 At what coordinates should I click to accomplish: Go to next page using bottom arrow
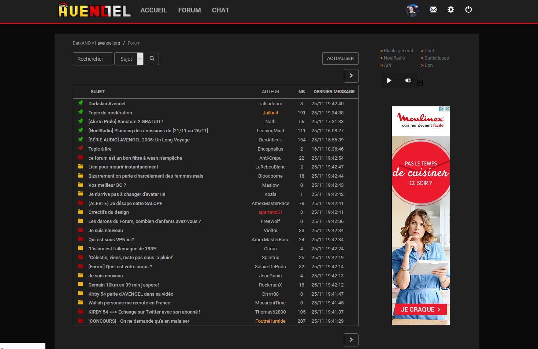351,340
